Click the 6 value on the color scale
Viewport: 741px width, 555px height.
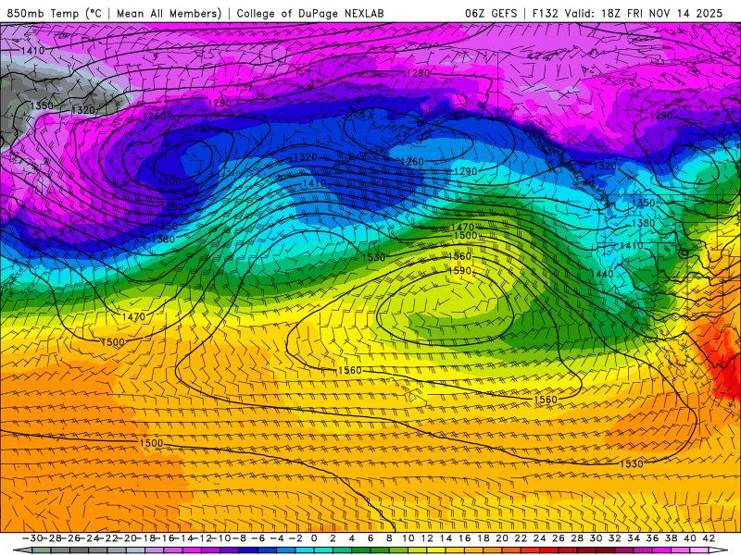click(x=370, y=538)
